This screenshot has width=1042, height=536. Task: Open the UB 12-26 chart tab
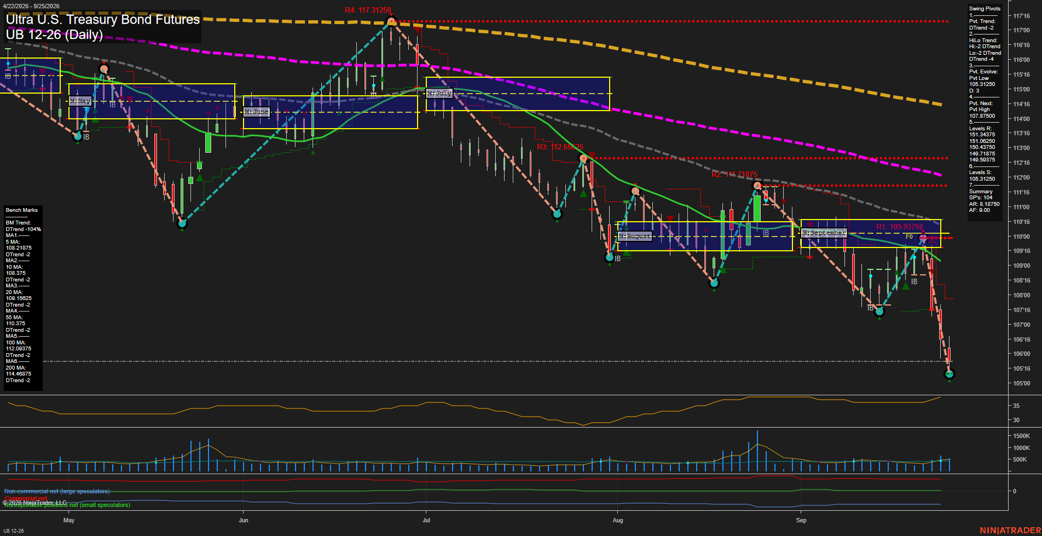(x=13, y=531)
